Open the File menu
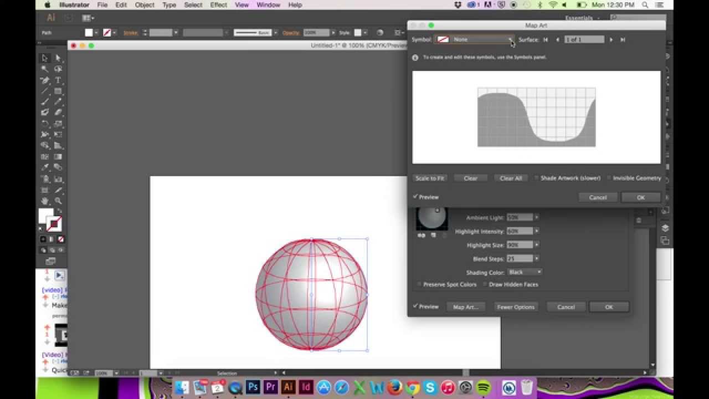This screenshot has height=399, width=709. coord(102,4)
